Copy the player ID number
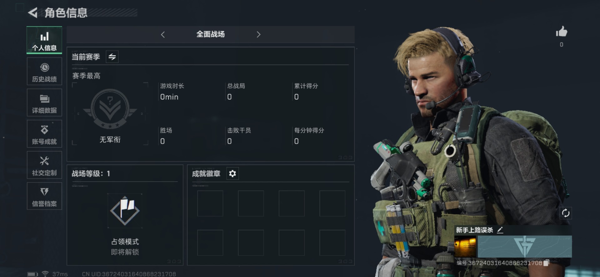The image size is (600, 277). click(x=546, y=263)
